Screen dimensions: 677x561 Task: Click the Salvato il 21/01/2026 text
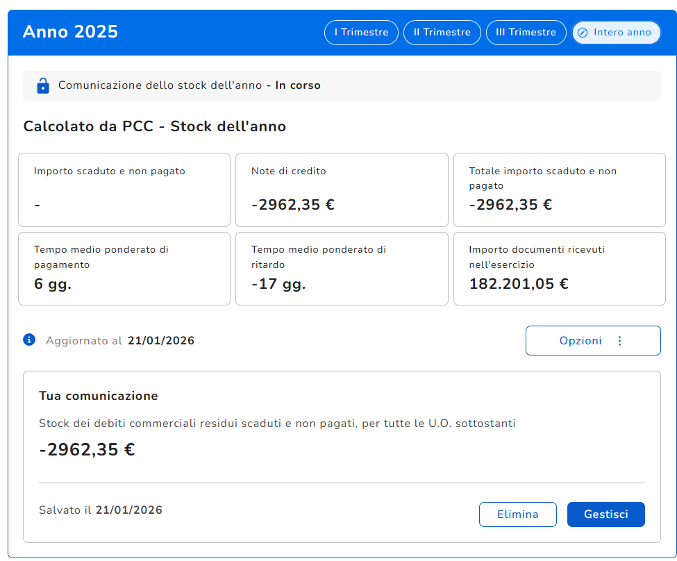(101, 510)
